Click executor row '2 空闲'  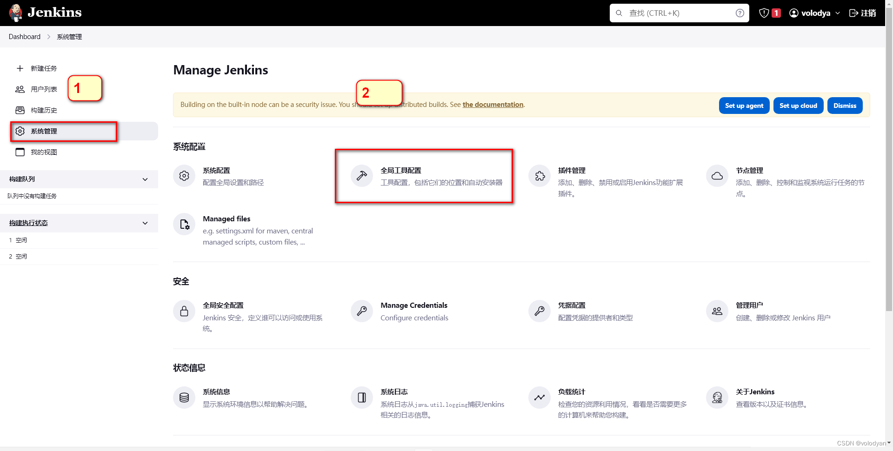[79, 257]
